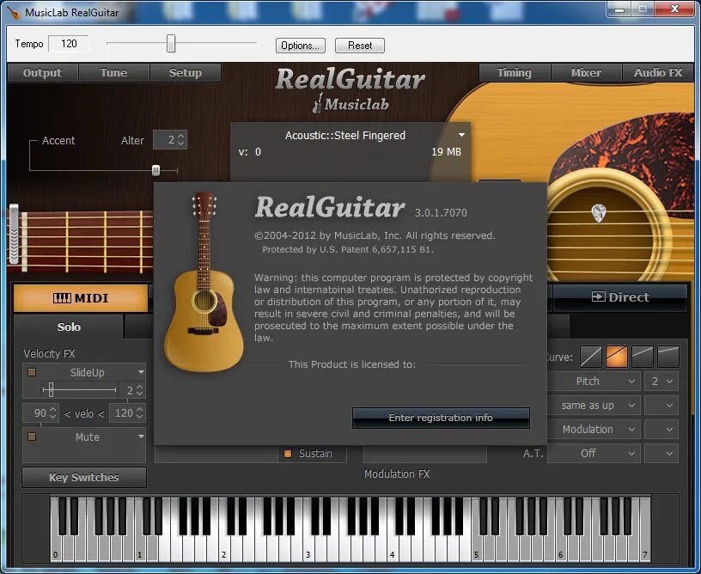Click the RealGuitar app icon in title bar
This screenshot has height=574, width=701.
[x=14, y=12]
